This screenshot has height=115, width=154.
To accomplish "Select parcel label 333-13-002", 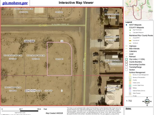I will [36, 59].
